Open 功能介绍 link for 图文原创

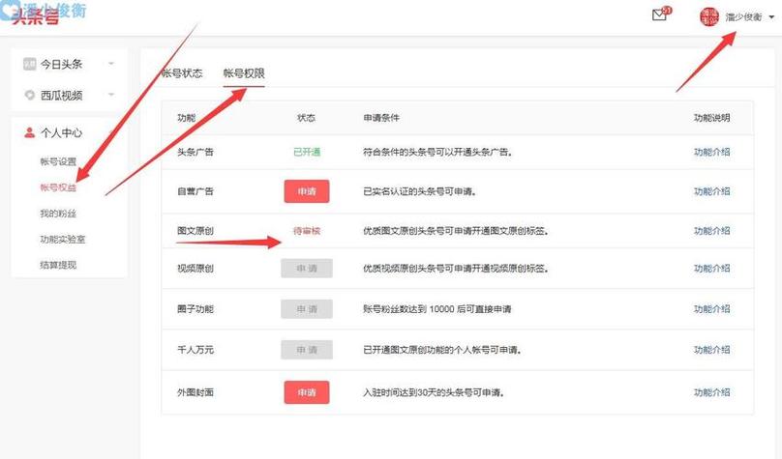[711, 231]
